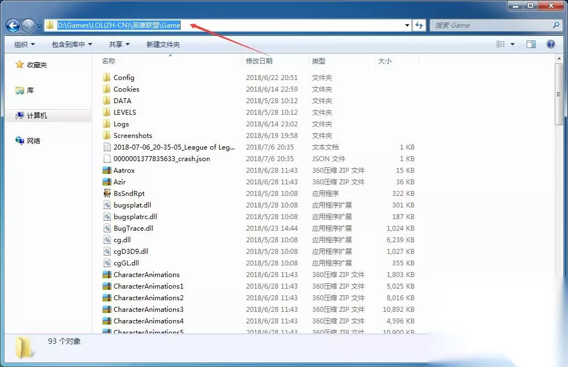Image resolution: width=568 pixels, height=367 pixels.
Task: Toggle the preview pane icon
Action: [531, 44]
